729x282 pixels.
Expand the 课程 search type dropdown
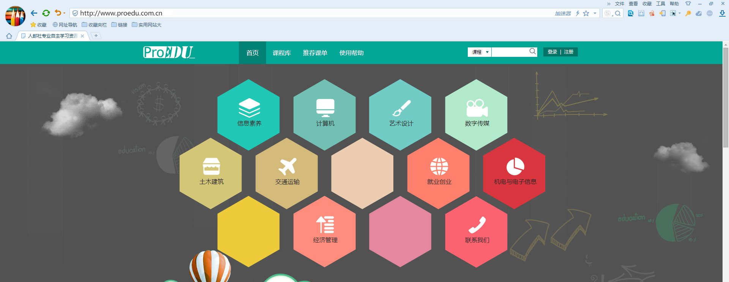480,52
